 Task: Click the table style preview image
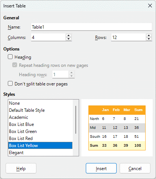[117, 128]
